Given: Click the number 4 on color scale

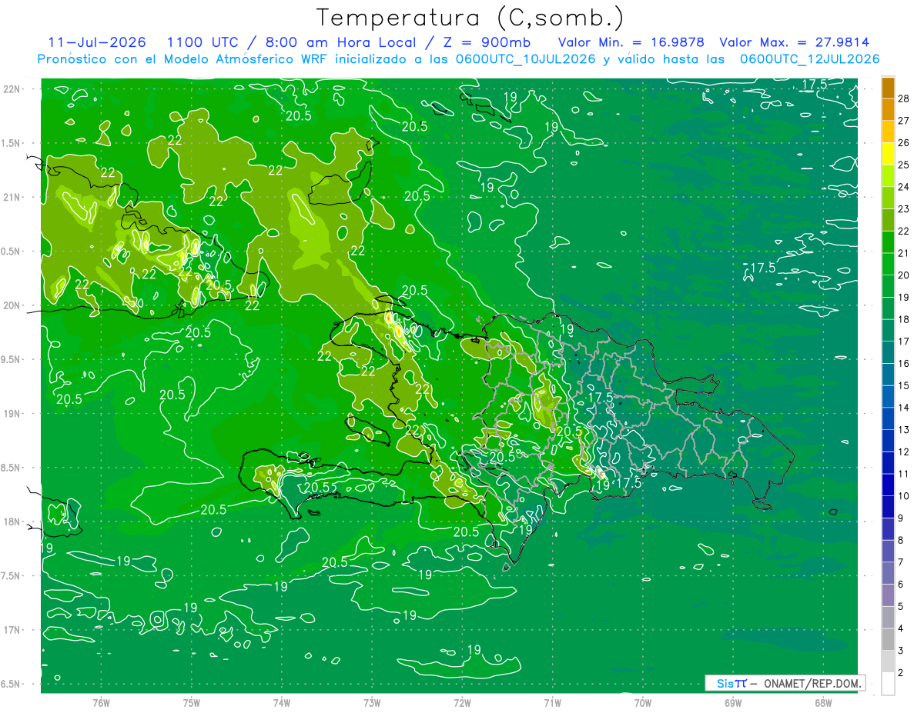Looking at the screenshot, I should point(902,629).
